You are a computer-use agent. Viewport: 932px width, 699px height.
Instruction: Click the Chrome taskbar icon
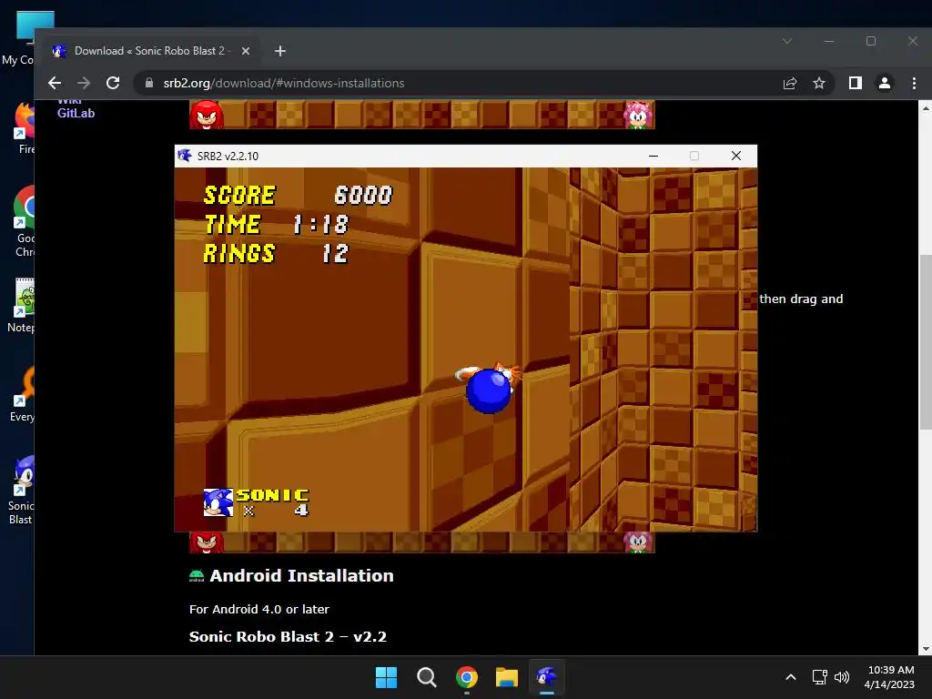coord(467,677)
